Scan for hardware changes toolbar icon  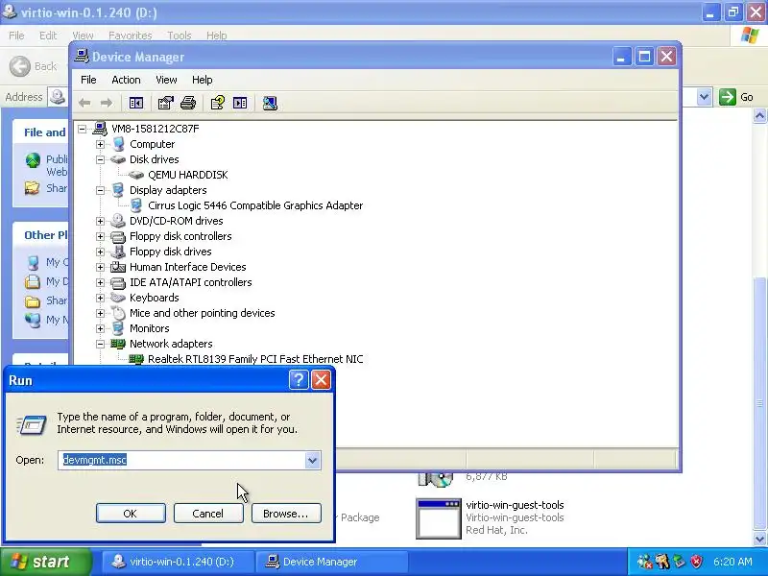(270, 103)
